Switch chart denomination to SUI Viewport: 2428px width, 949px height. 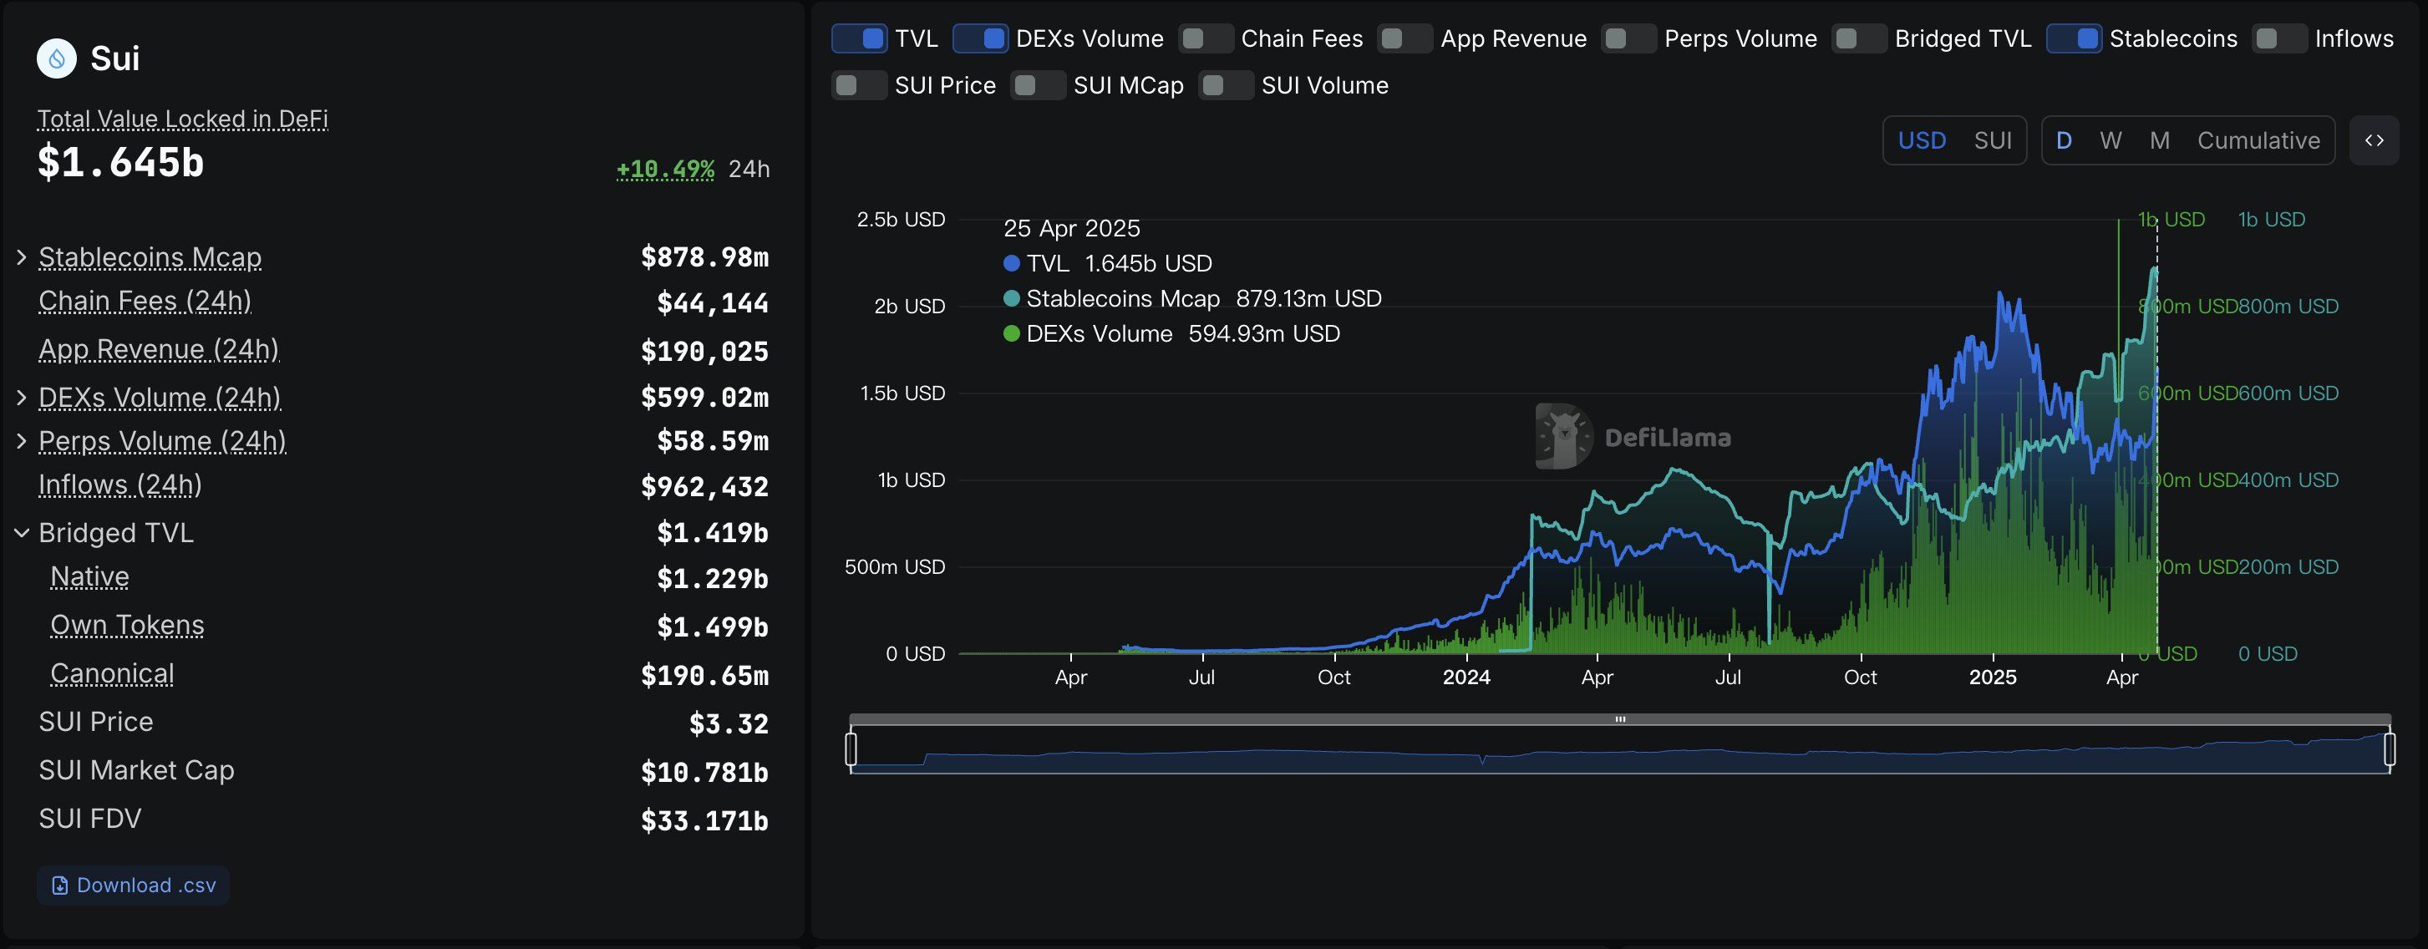pyautogui.click(x=1993, y=140)
